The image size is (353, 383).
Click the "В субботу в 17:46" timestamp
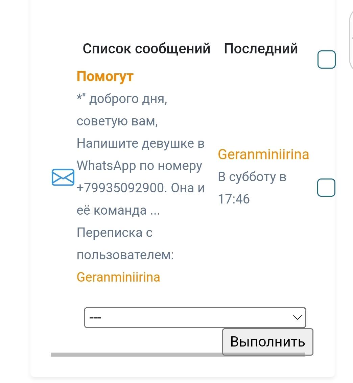click(252, 188)
